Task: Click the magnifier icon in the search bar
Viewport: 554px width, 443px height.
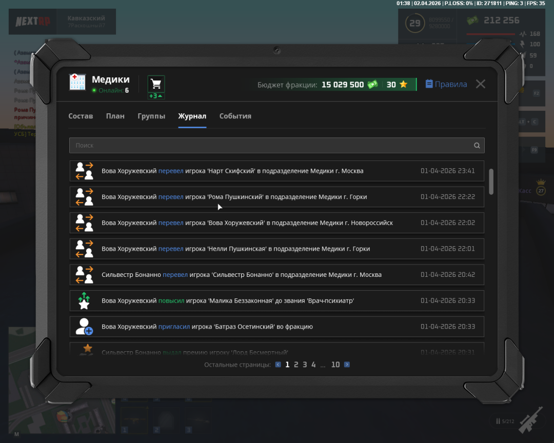Action: (x=477, y=145)
